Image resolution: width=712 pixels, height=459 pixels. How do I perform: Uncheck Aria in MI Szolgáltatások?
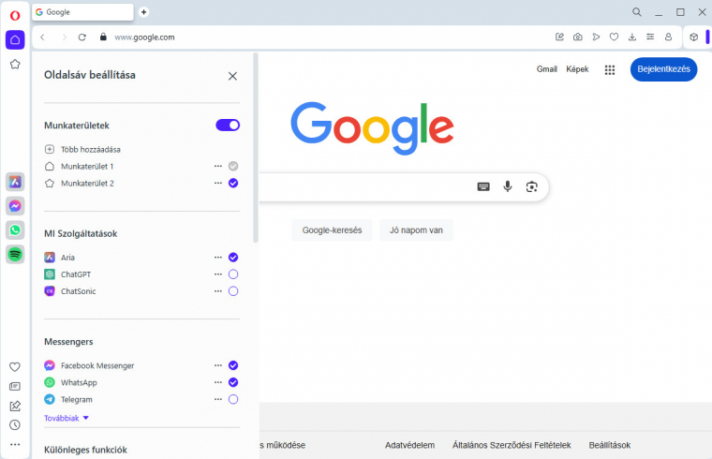pos(233,258)
